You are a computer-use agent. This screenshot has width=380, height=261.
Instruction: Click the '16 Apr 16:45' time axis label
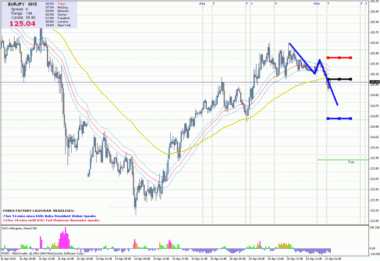66,259
